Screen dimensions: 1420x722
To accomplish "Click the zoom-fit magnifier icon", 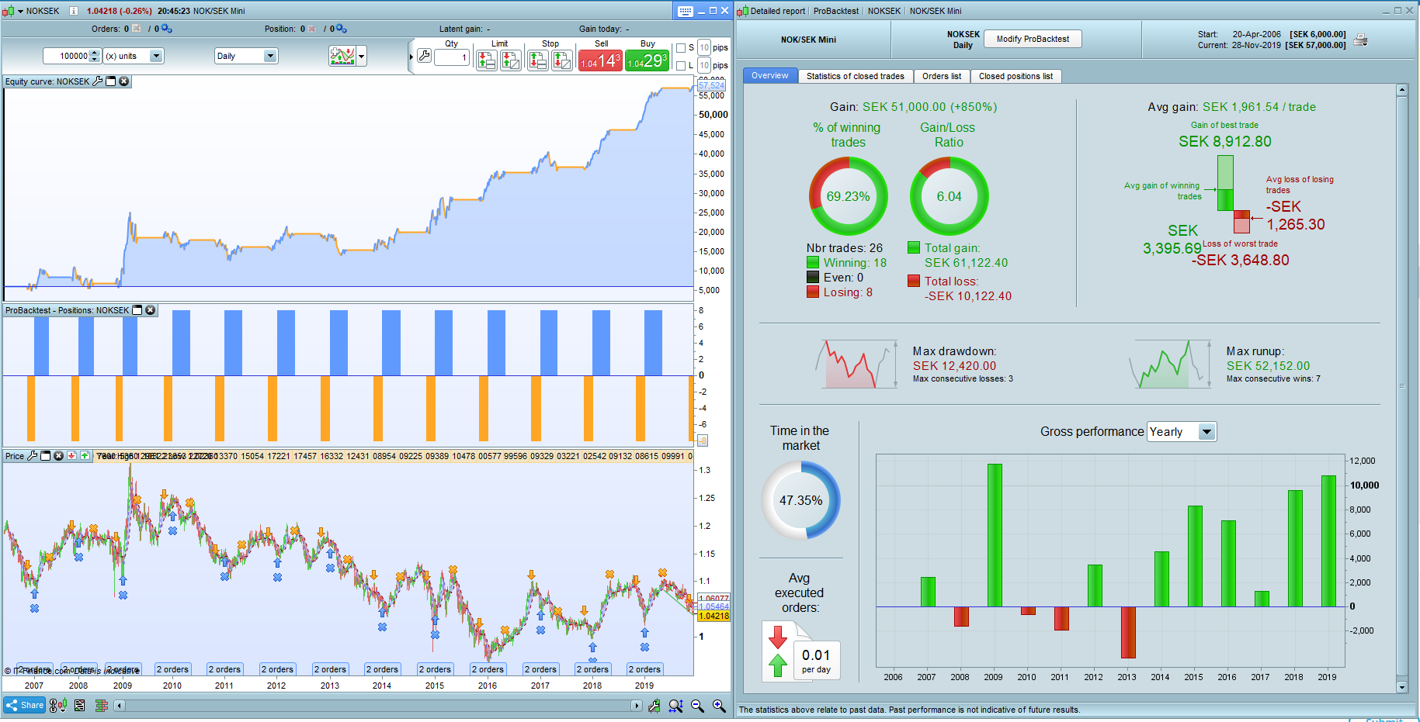I will [x=676, y=706].
